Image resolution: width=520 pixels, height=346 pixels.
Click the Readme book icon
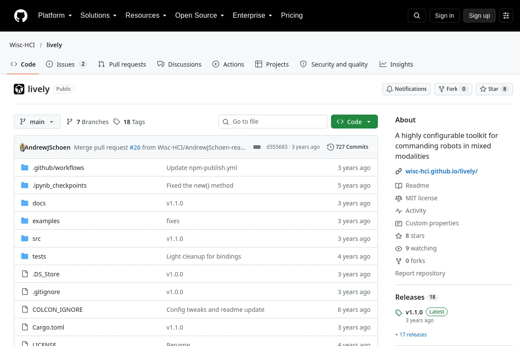pos(399,186)
